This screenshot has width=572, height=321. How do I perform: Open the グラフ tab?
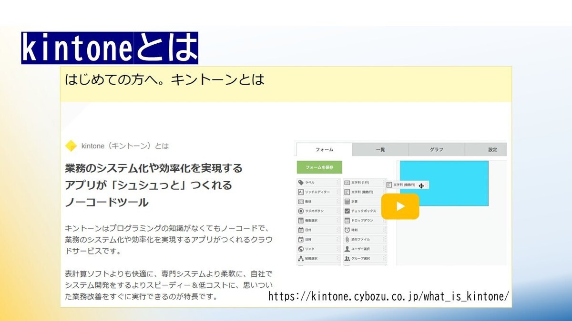click(436, 149)
